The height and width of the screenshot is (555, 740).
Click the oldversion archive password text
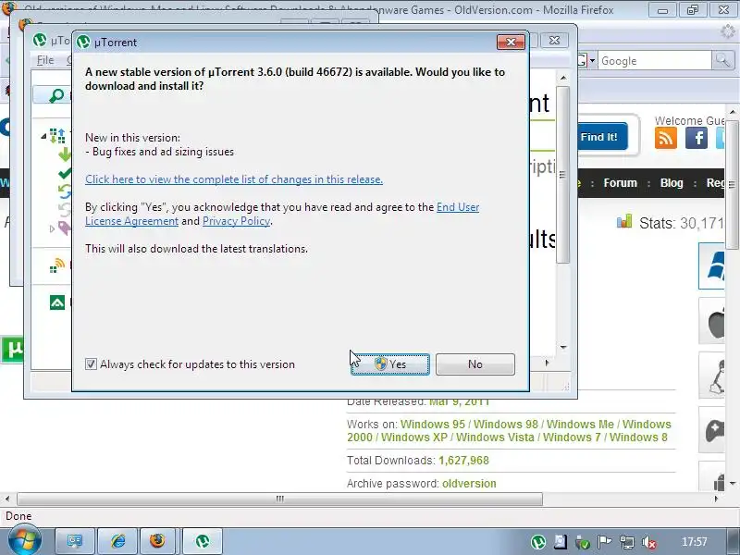(x=469, y=484)
